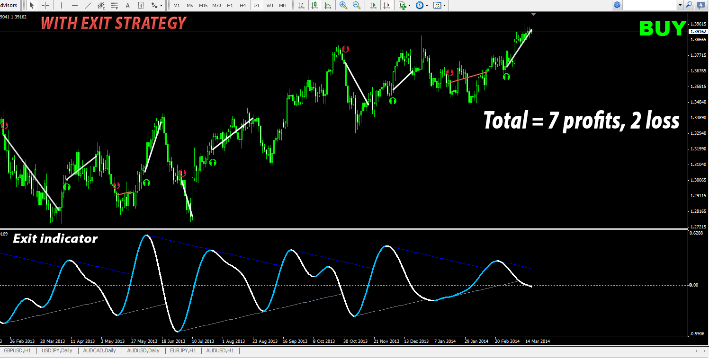709x358 pixels.
Task: Select the Vertical Line drawing tool
Action: (61, 5)
